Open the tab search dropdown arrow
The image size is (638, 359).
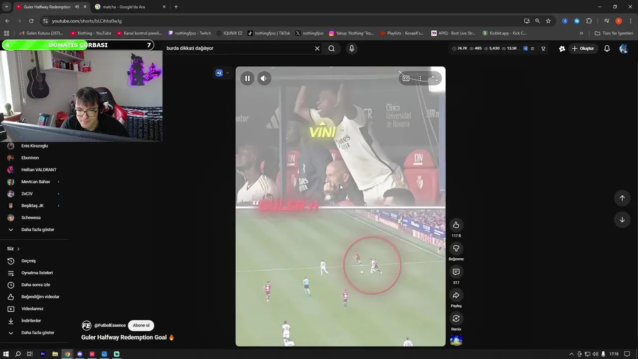click(6, 7)
